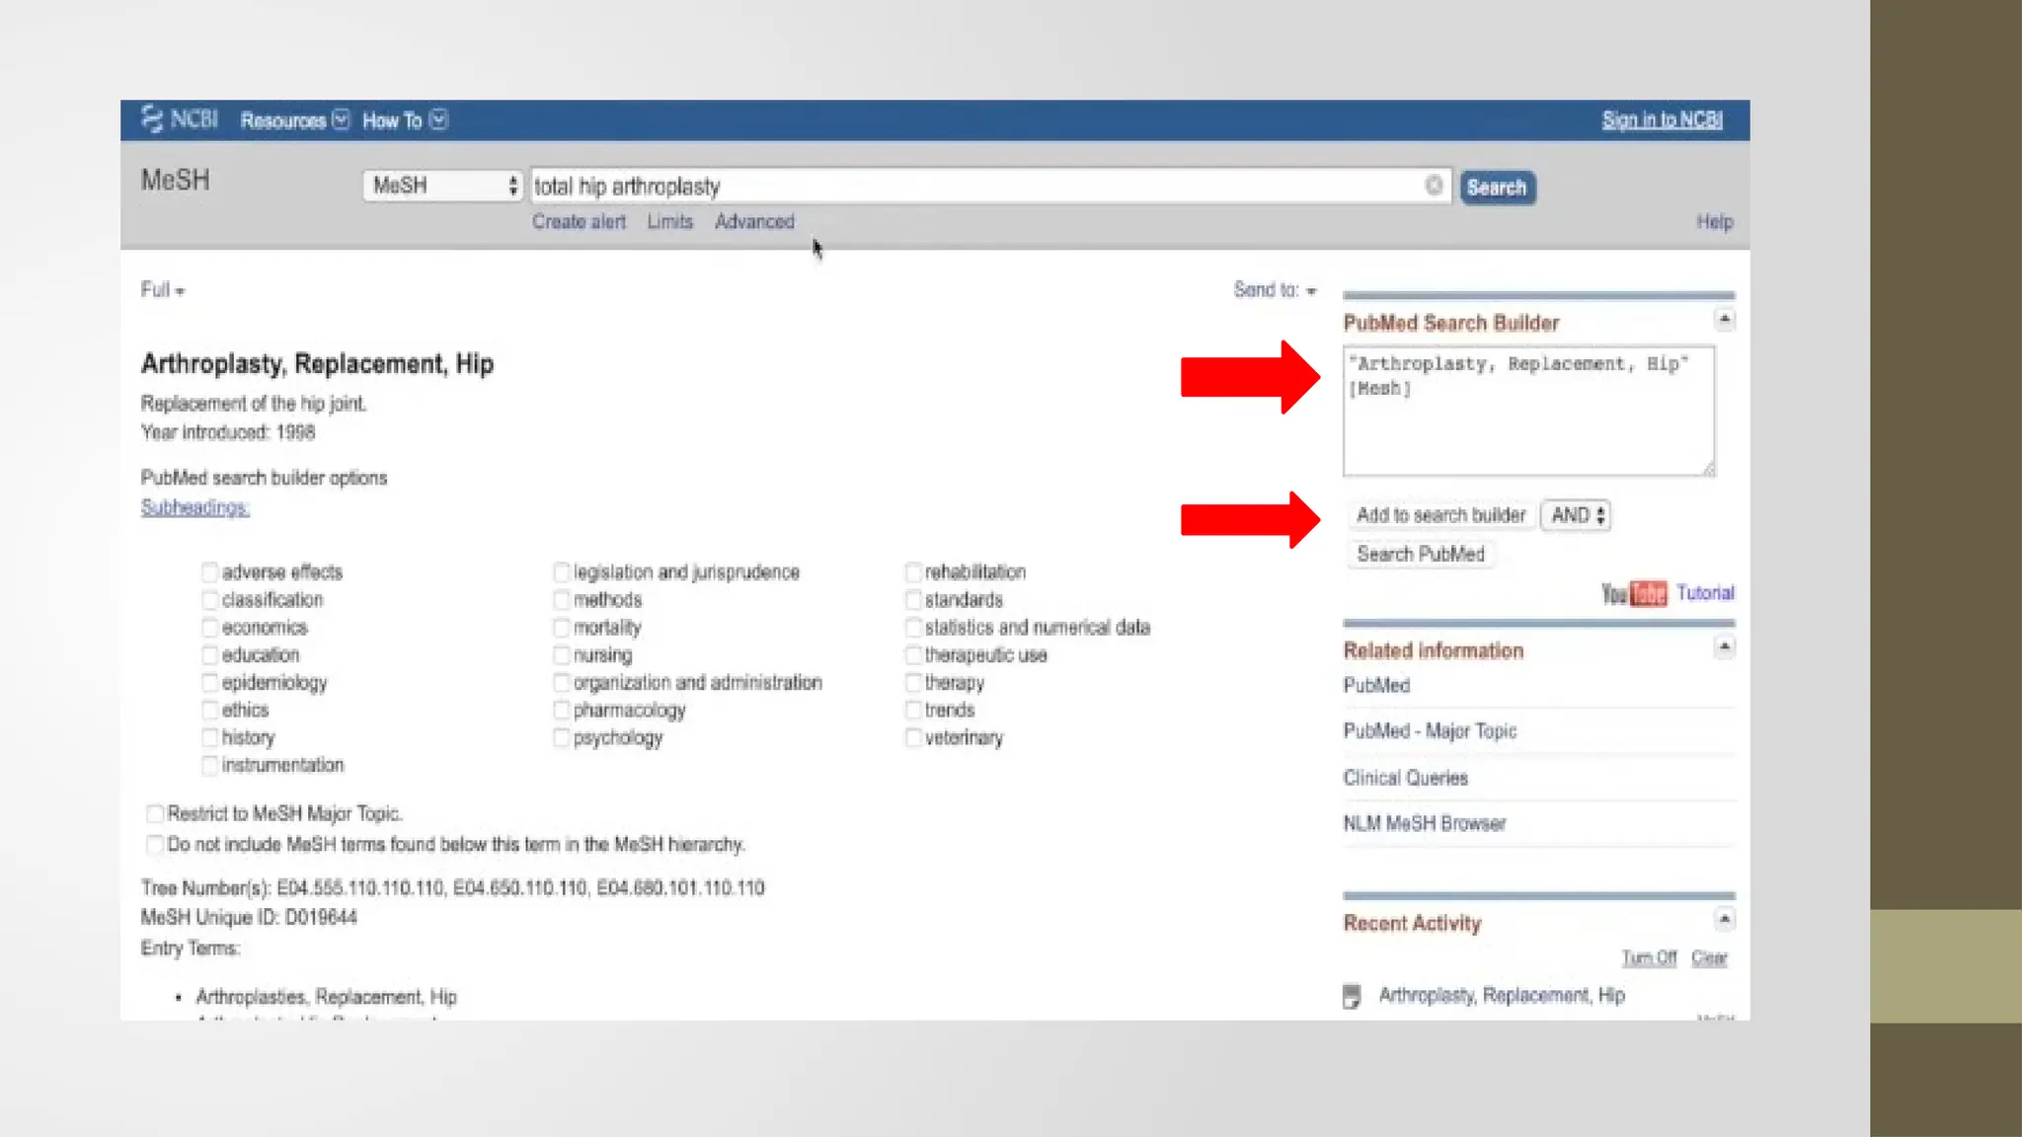Expand the Full display format dropdown
The width and height of the screenshot is (2022, 1137).
tap(162, 290)
